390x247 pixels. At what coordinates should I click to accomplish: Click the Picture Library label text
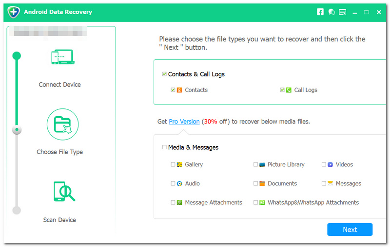click(286, 165)
